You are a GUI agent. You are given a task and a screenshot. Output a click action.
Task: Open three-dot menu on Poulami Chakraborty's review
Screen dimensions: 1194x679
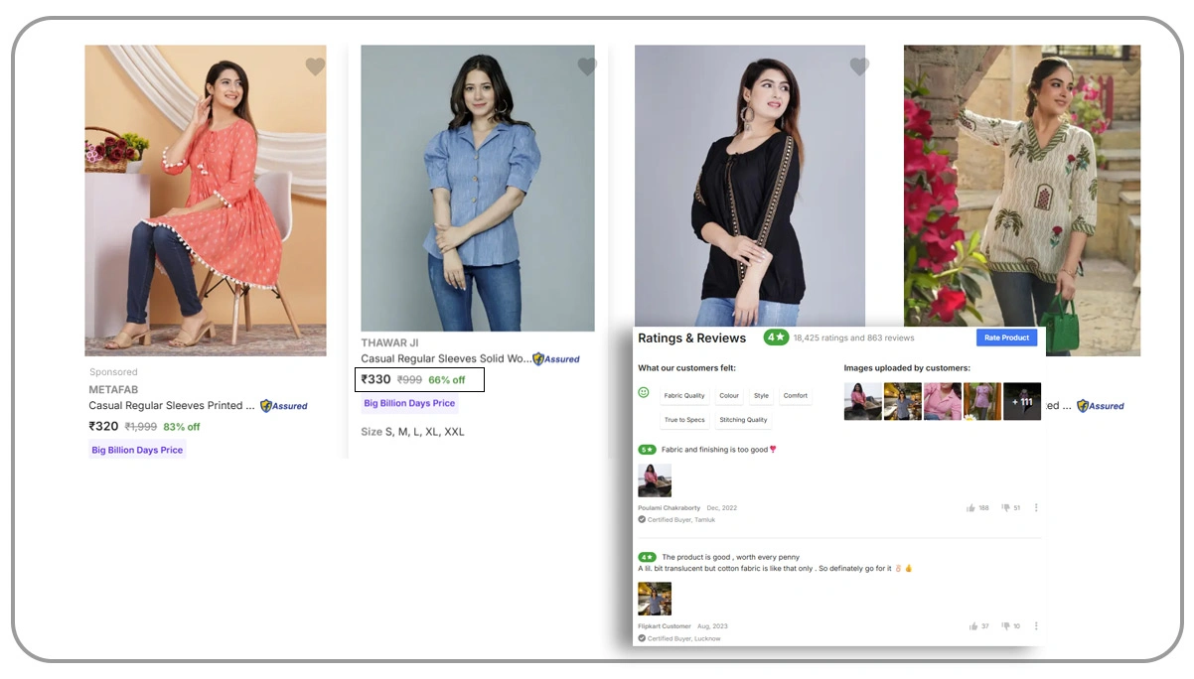(1036, 508)
